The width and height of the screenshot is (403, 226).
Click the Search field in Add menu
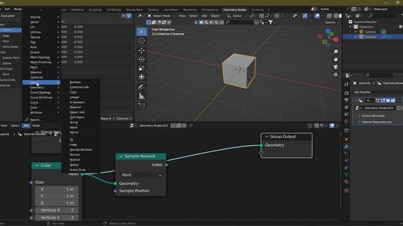[42, 120]
